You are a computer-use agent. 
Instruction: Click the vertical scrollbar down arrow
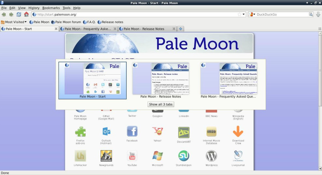(x=320, y=169)
